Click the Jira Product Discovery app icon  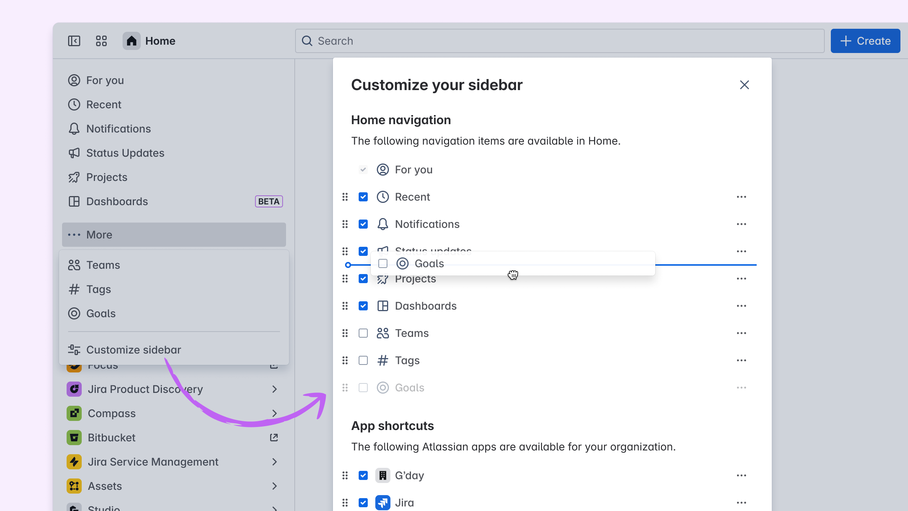[74, 389]
